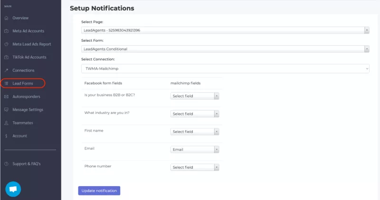Click the Account dollar icon

point(6,136)
